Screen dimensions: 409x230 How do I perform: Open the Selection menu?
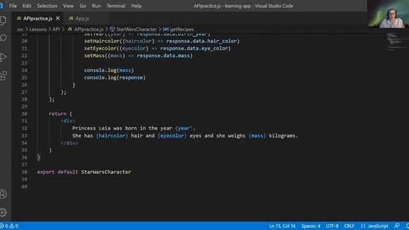[47, 6]
